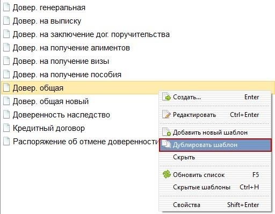Select template Довер. на получение алиментов

(71, 48)
